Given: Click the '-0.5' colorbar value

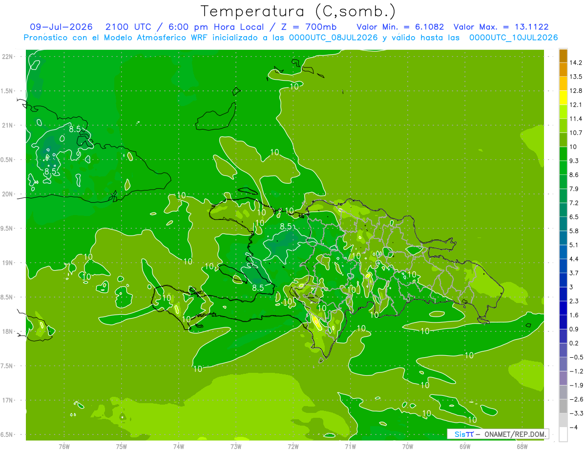Looking at the screenshot, I should tap(576, 357).
